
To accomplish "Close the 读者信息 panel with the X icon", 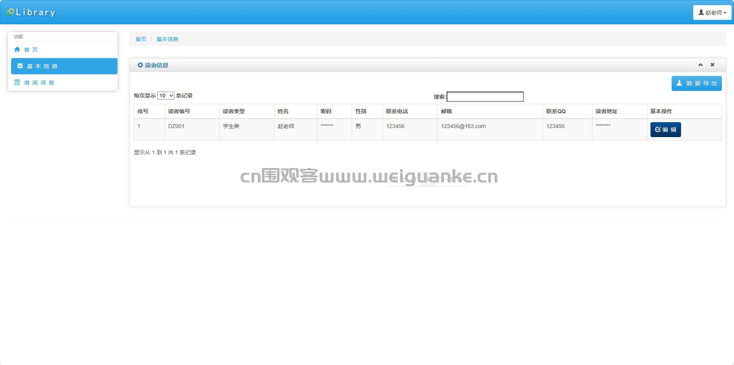I will coord(712,65).
